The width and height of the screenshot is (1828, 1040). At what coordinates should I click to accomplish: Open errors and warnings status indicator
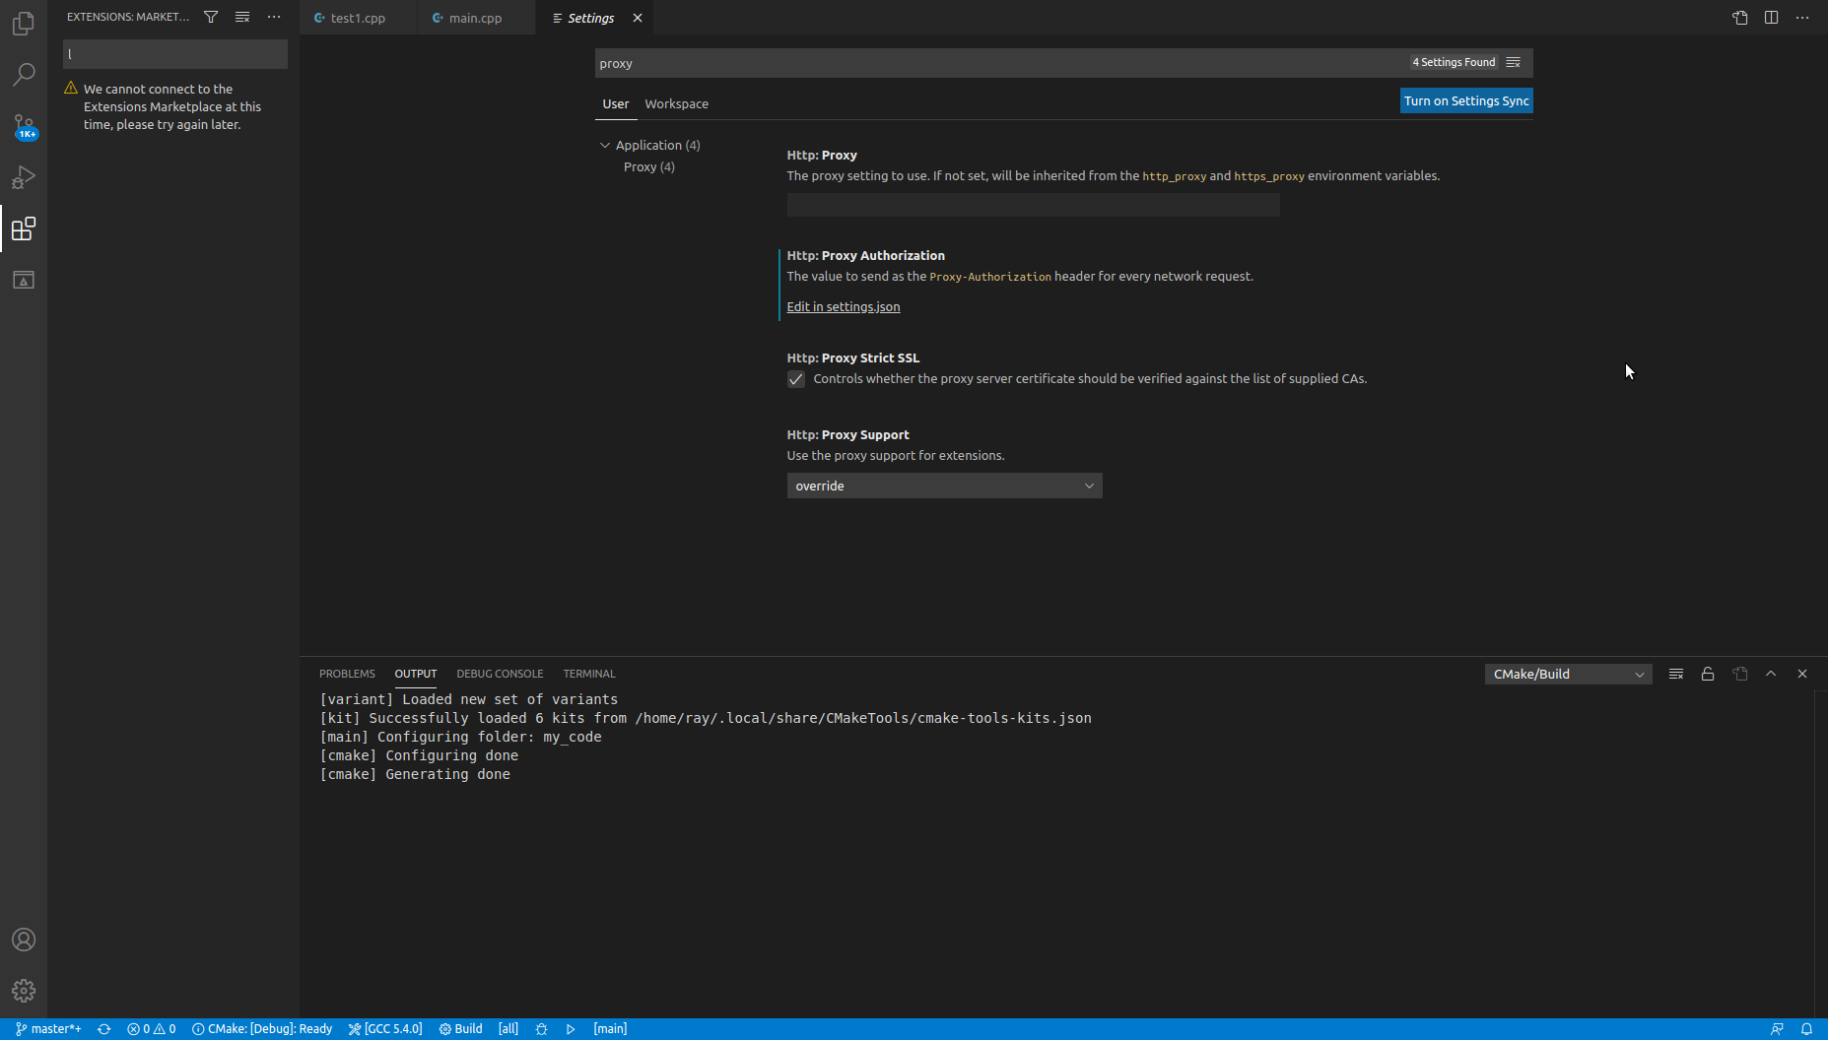(152, 1029)
